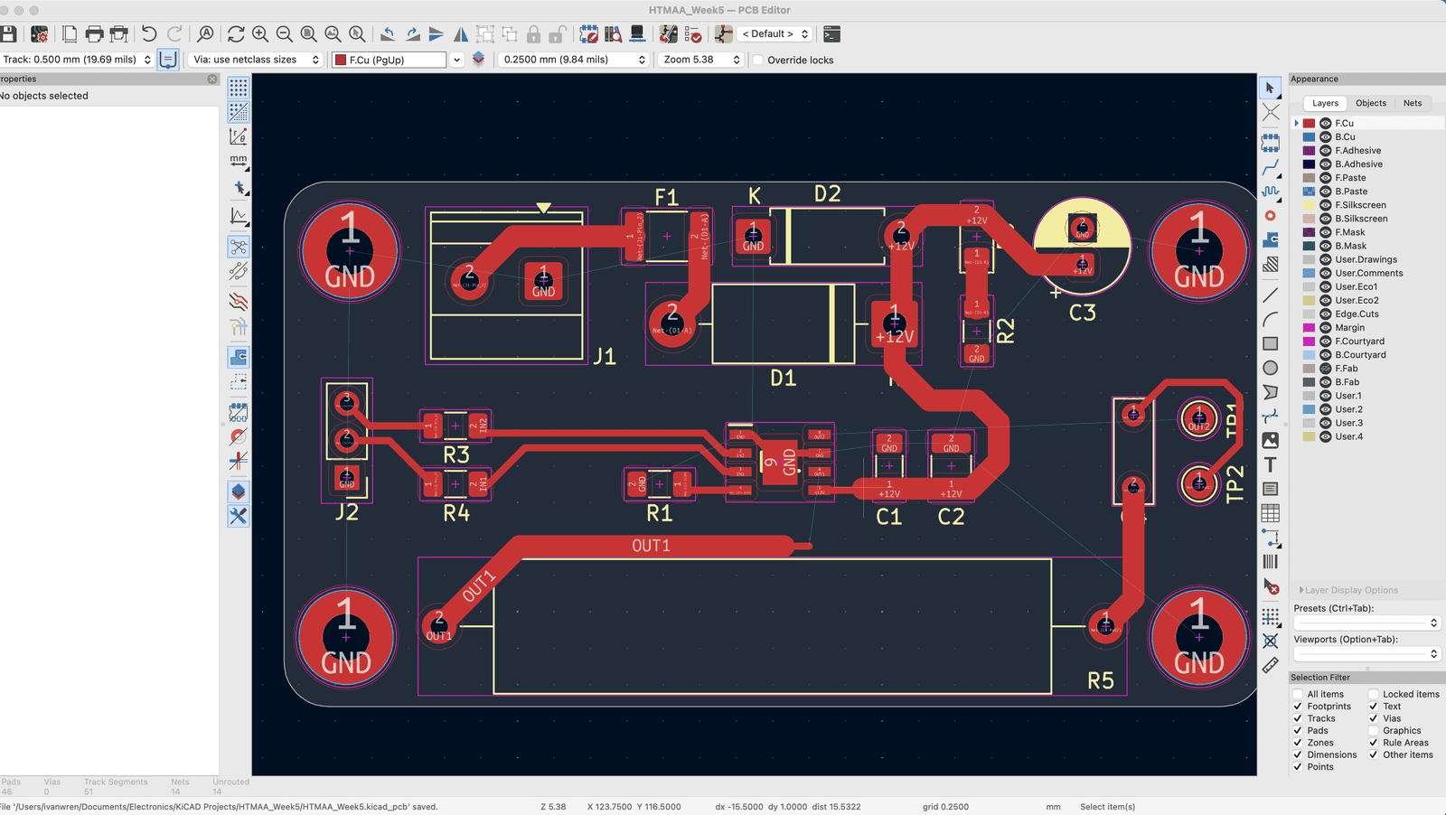1446x815 pixels.
Task: Click the layer pair selector icon
Action: [x=479, y=59]
